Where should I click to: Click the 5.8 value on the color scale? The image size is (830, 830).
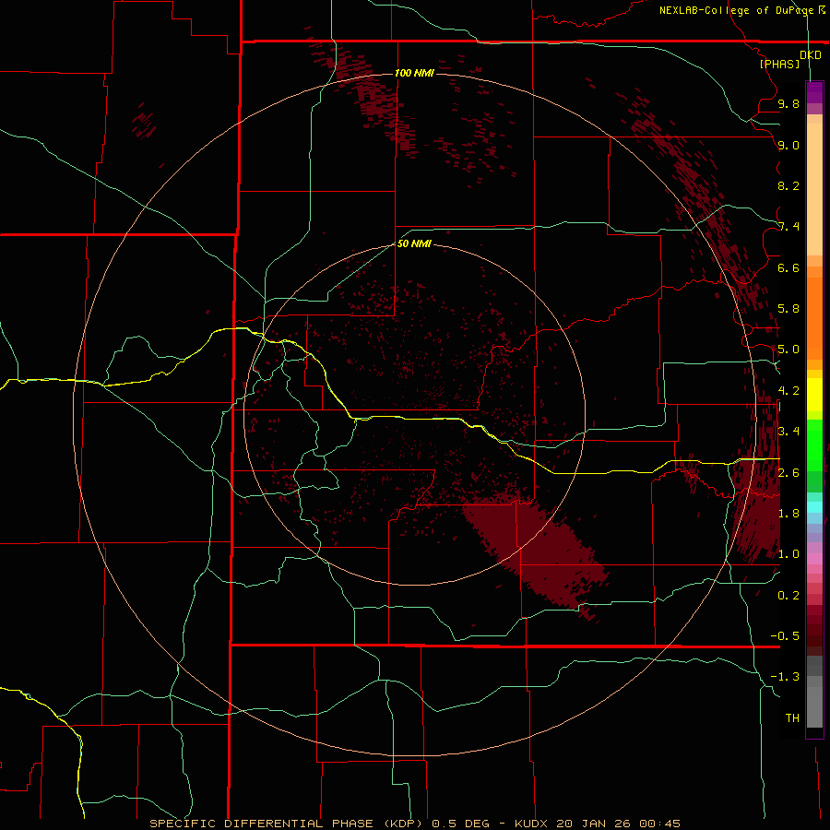[788, 309]
